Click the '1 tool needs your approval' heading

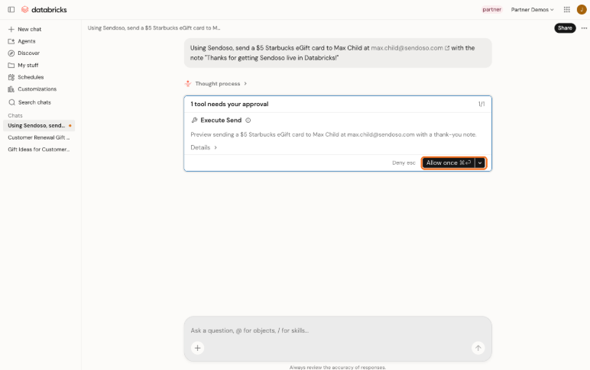(x=229, y=104)
